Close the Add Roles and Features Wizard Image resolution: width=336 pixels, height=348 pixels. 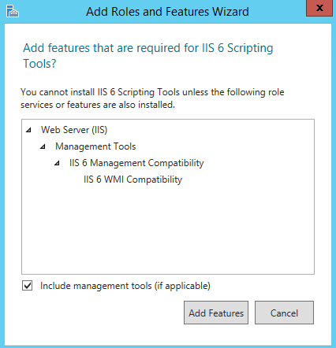click(319, 8)
